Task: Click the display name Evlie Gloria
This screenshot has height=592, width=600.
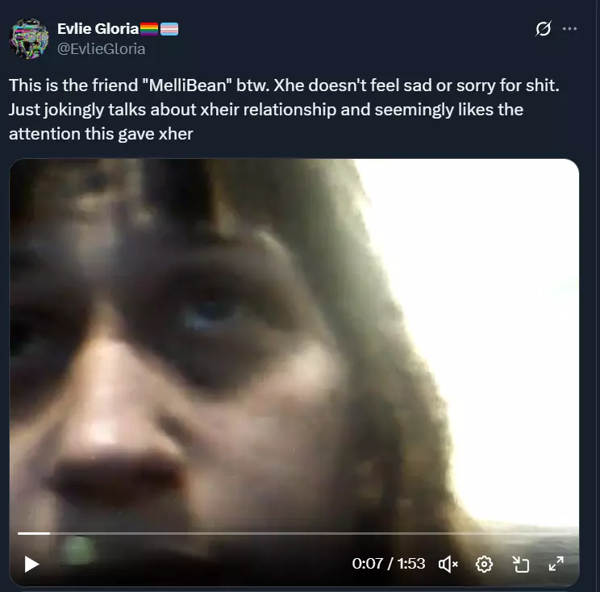Action: pyautogui.click(x=98, y=29)
